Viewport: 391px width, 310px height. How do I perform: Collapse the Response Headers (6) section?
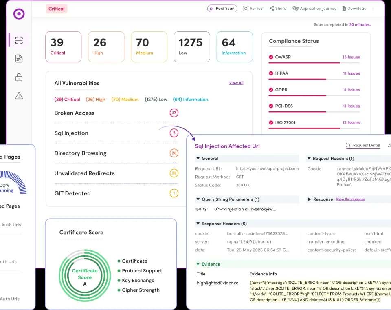tap(198, 224)
